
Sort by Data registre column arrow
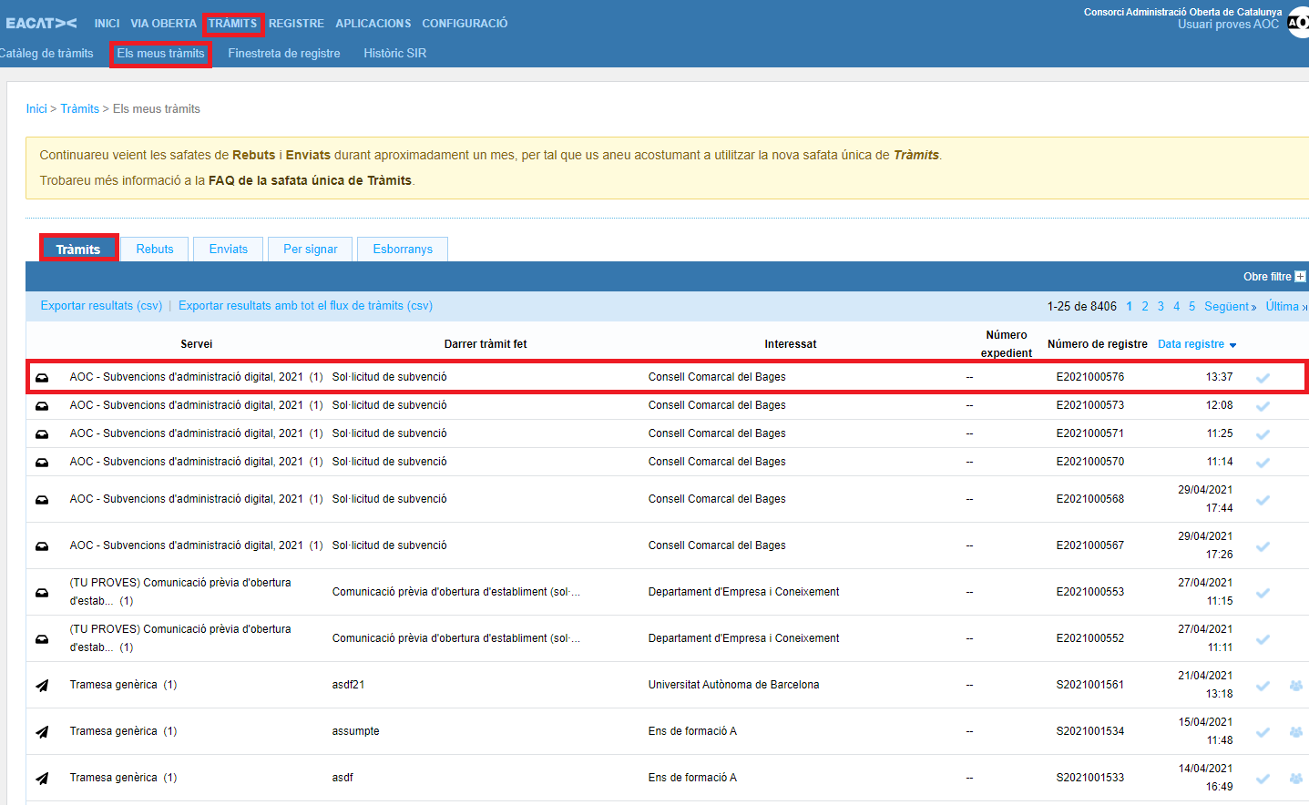[1232, 345]
